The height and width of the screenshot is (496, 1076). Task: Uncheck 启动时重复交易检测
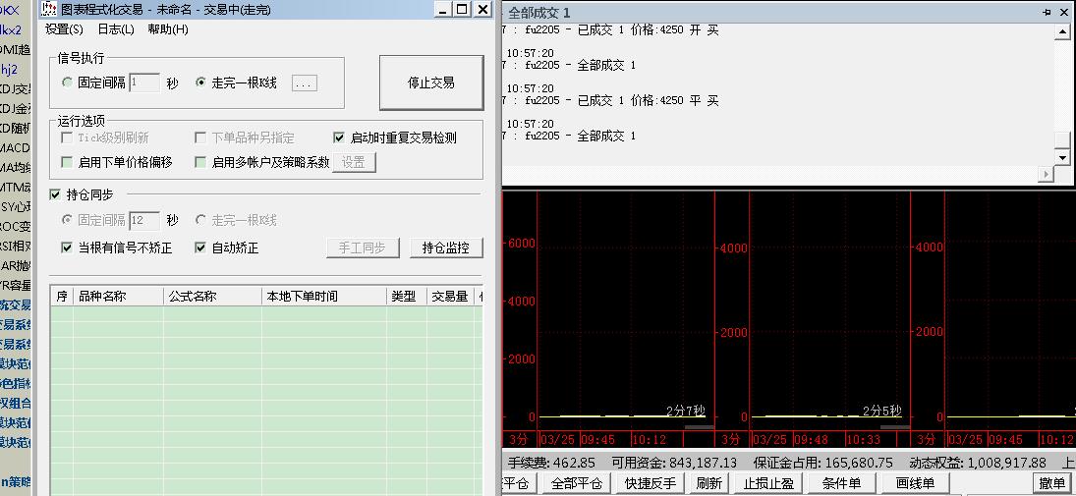pyautogui.click(x=339, y=138)
